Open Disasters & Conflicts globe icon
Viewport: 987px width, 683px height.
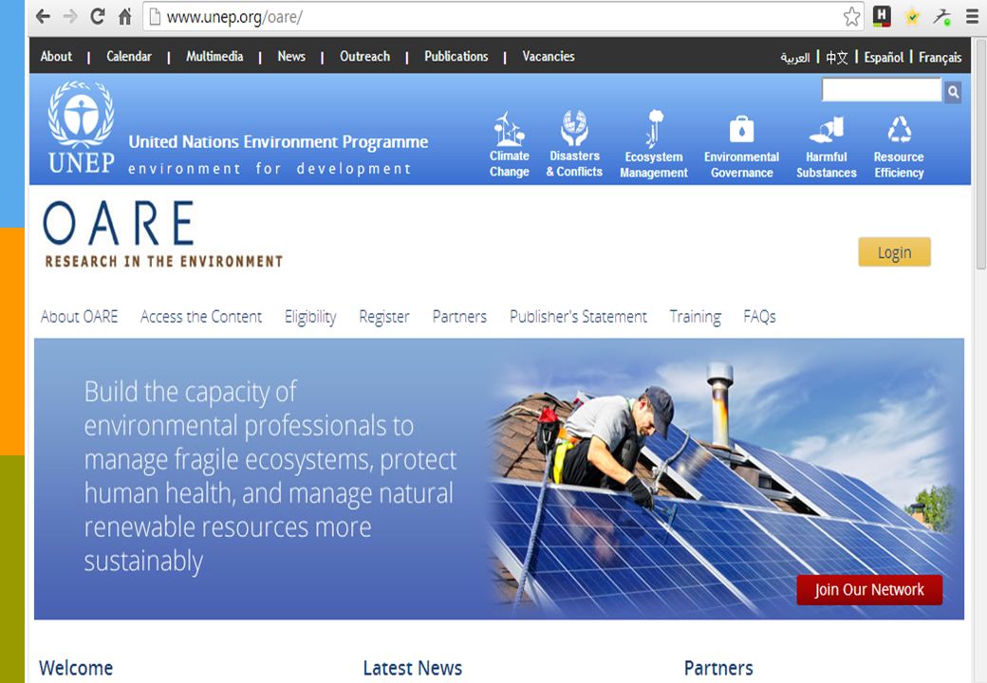[574, 128]
